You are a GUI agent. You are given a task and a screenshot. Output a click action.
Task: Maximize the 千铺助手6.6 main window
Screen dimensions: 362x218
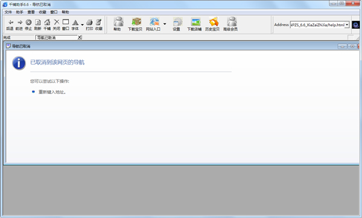(x=342, y=3)
